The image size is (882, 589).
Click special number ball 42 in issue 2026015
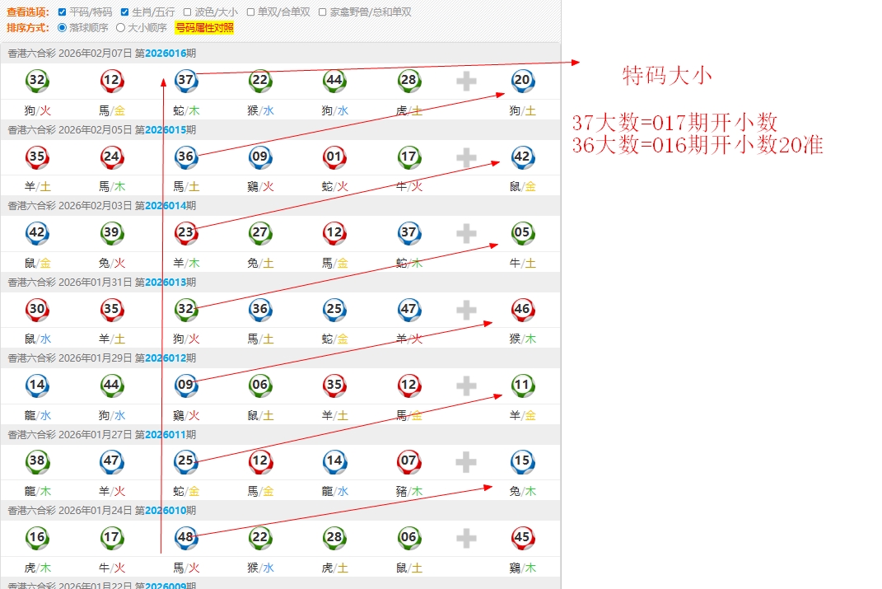[522, 157]
